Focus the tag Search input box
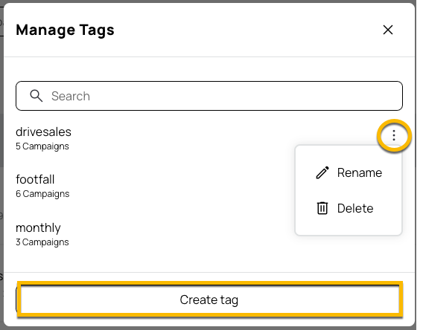Viewport: 423px width, 330px height. [x=209, y=96]
